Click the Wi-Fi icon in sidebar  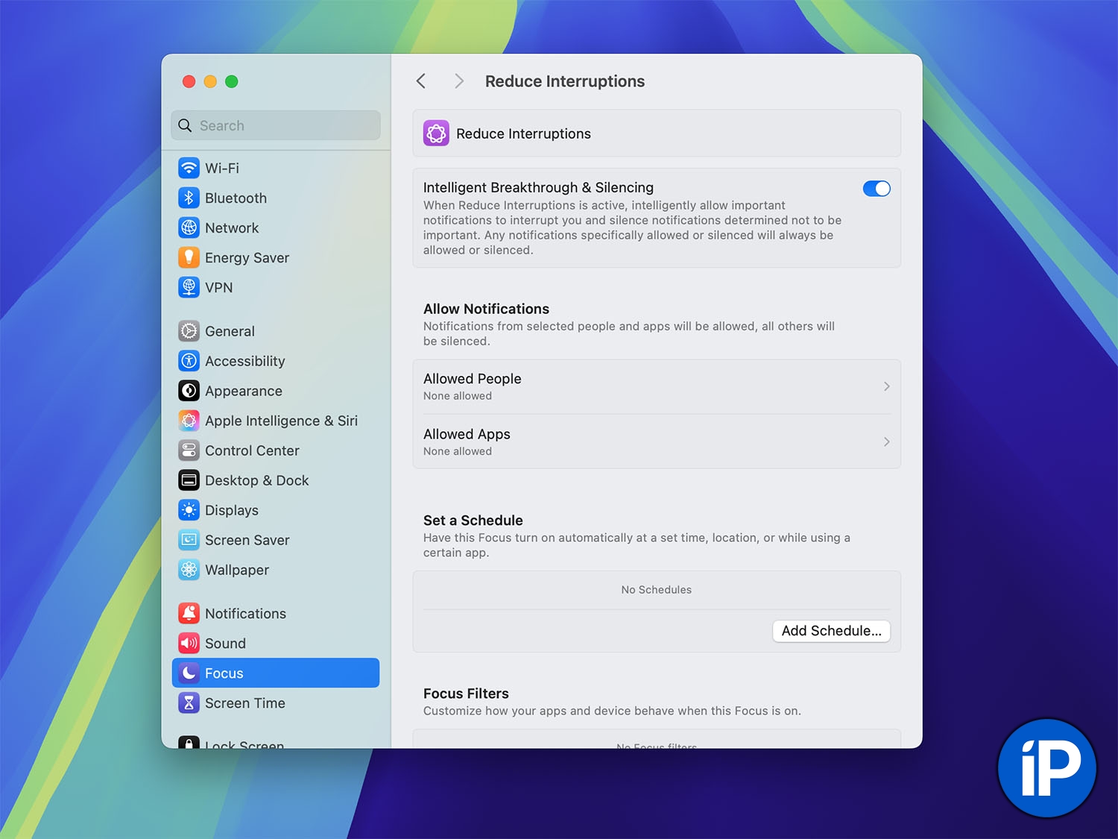point(189,168)
